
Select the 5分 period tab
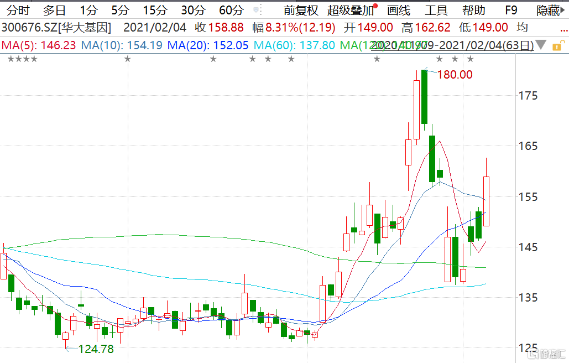point(120,10)
